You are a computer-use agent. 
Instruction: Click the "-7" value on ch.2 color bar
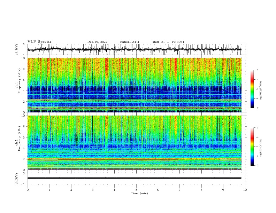coord(257,166)
